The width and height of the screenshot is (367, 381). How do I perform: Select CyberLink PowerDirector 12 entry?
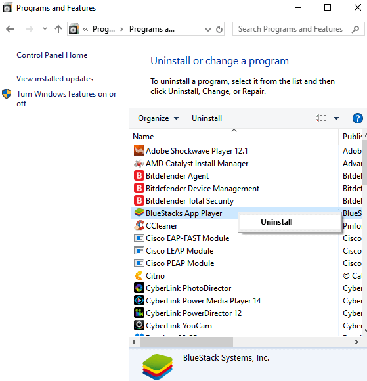(194, 313)
